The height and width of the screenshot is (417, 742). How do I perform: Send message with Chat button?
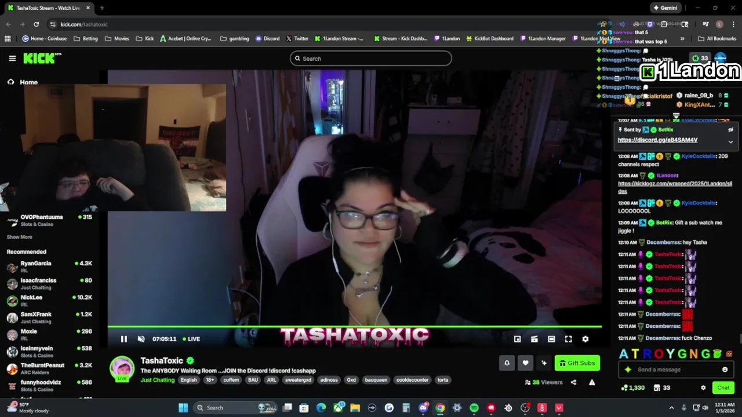coord(723,387)
